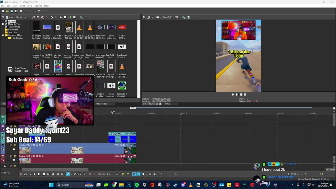The width and height of the screenshot is (336, 189).
Task: Mute the red Replay track 5
Action: (11, 156)
